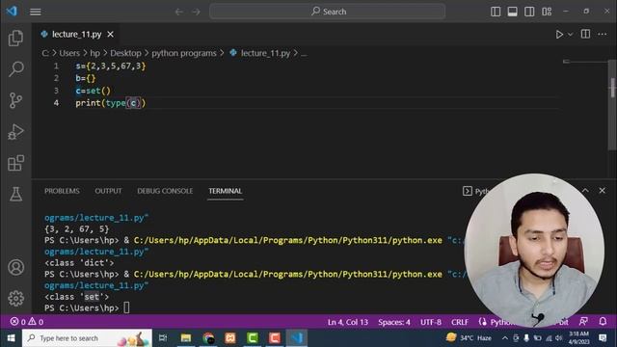Click 'print(type(c))' on line 4

click(x=111, y=103)
